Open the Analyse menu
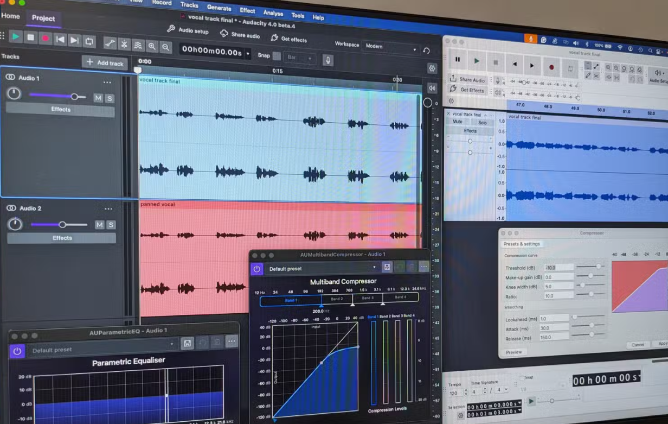The height and width of the screenshot is (424, 668). 273,12
